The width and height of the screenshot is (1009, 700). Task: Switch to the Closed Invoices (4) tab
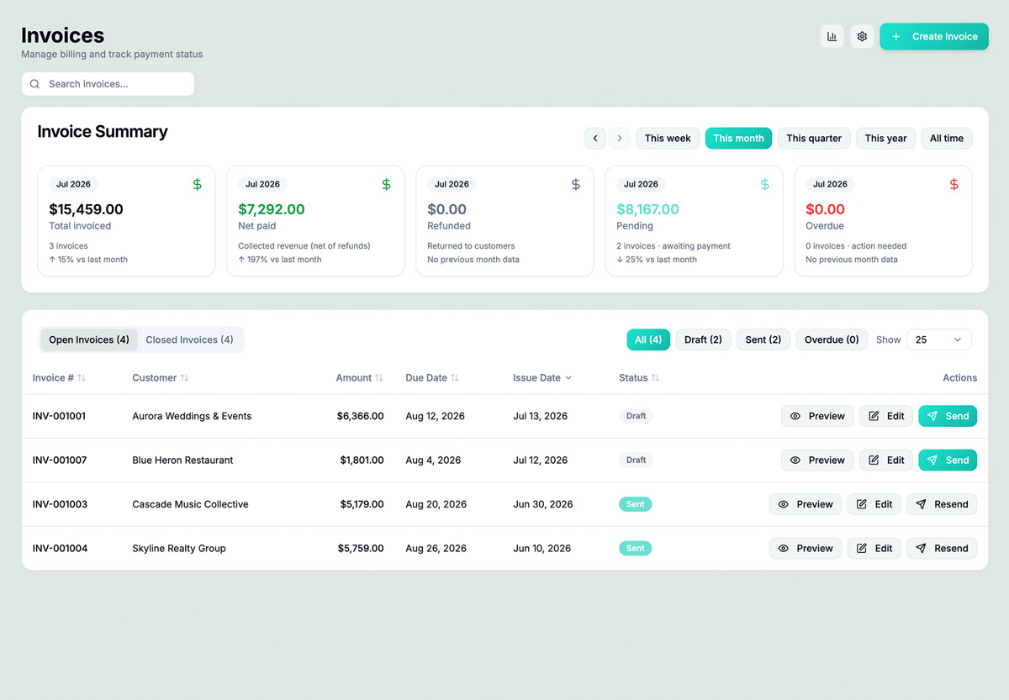pos(189,339)
